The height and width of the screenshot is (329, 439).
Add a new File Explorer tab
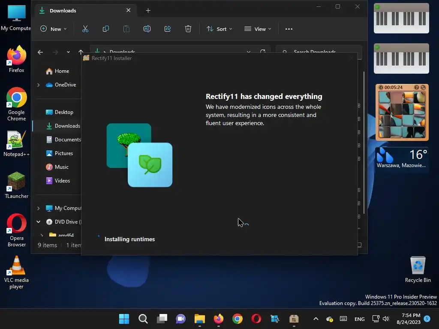tap(148, 11)
